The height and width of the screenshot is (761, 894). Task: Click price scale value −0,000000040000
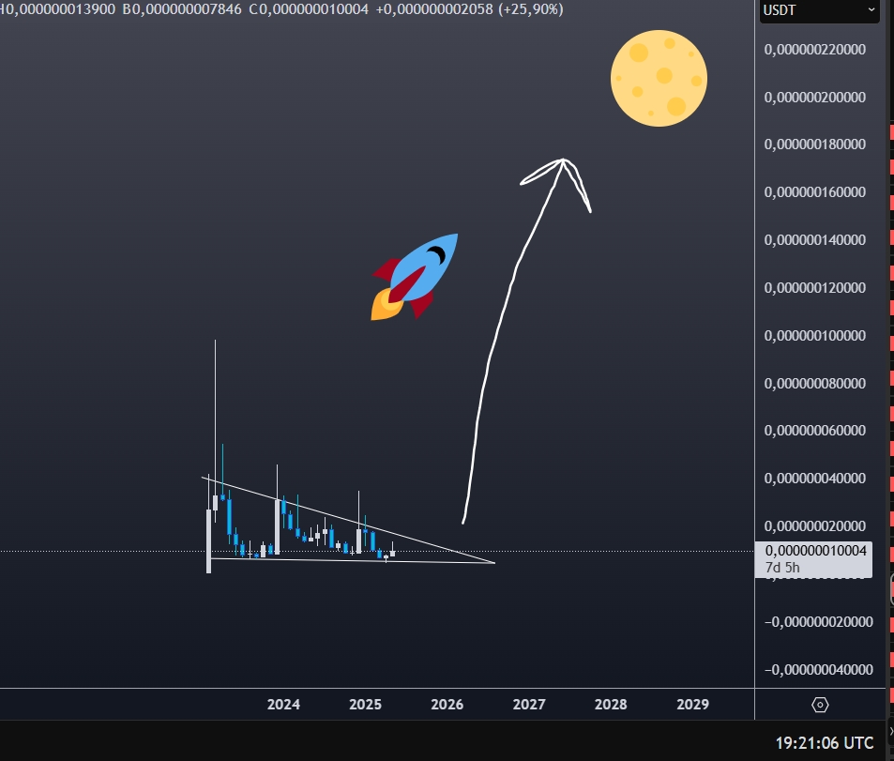819,670
